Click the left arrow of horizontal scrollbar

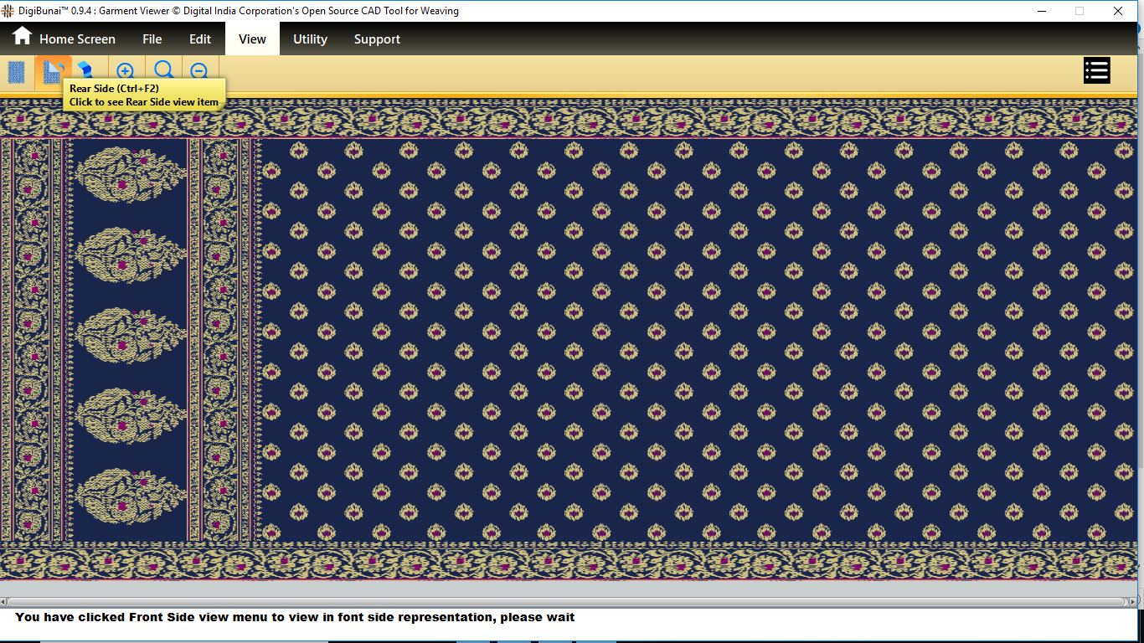pyautogui.click(x=4, y=601)
